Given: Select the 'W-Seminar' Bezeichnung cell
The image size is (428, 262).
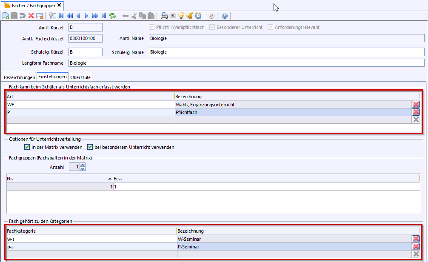Looking at the screenshot, I should (294, 239).
